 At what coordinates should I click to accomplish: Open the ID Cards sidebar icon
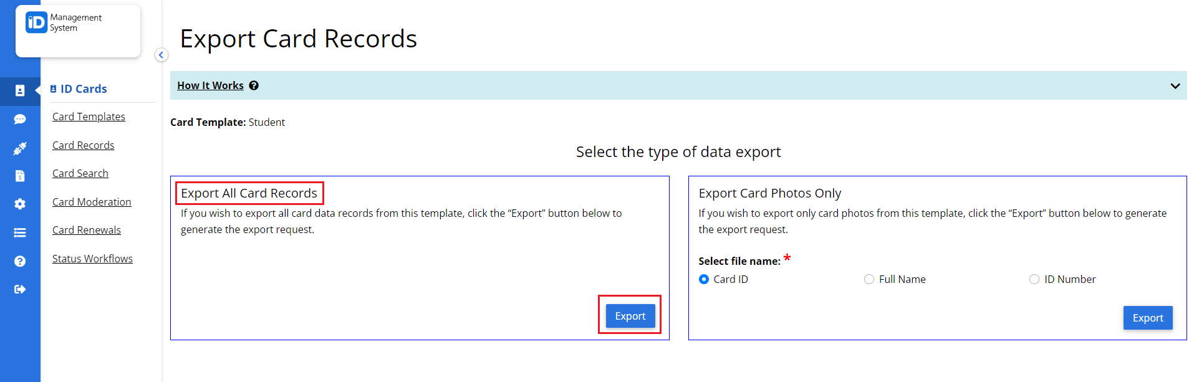20,91
